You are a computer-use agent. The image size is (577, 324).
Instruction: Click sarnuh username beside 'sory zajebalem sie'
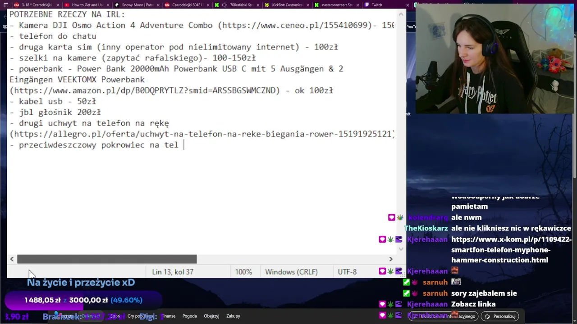coord(435,293)
